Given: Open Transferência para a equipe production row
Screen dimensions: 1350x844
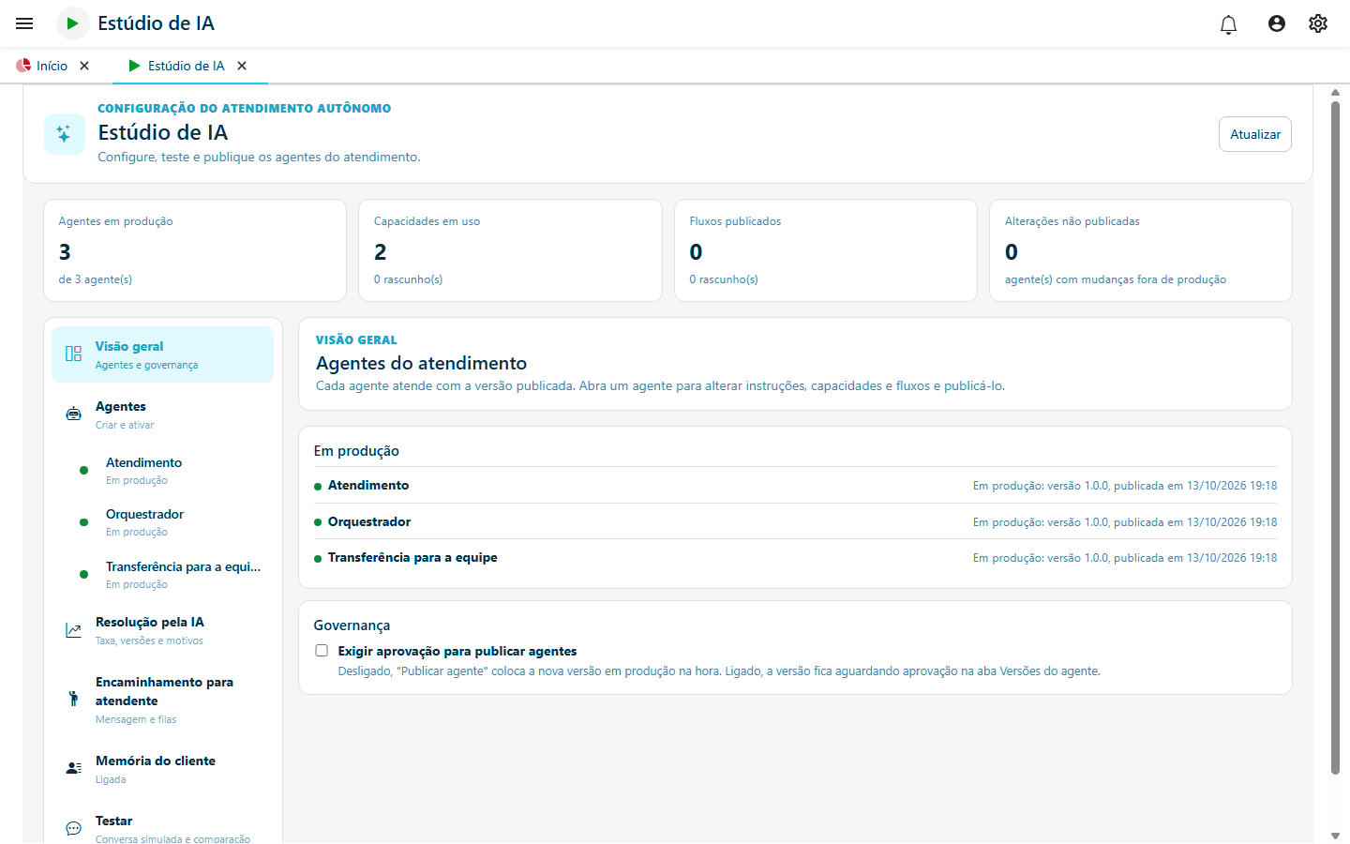Looking at the screenshot, I should point(795,557).
